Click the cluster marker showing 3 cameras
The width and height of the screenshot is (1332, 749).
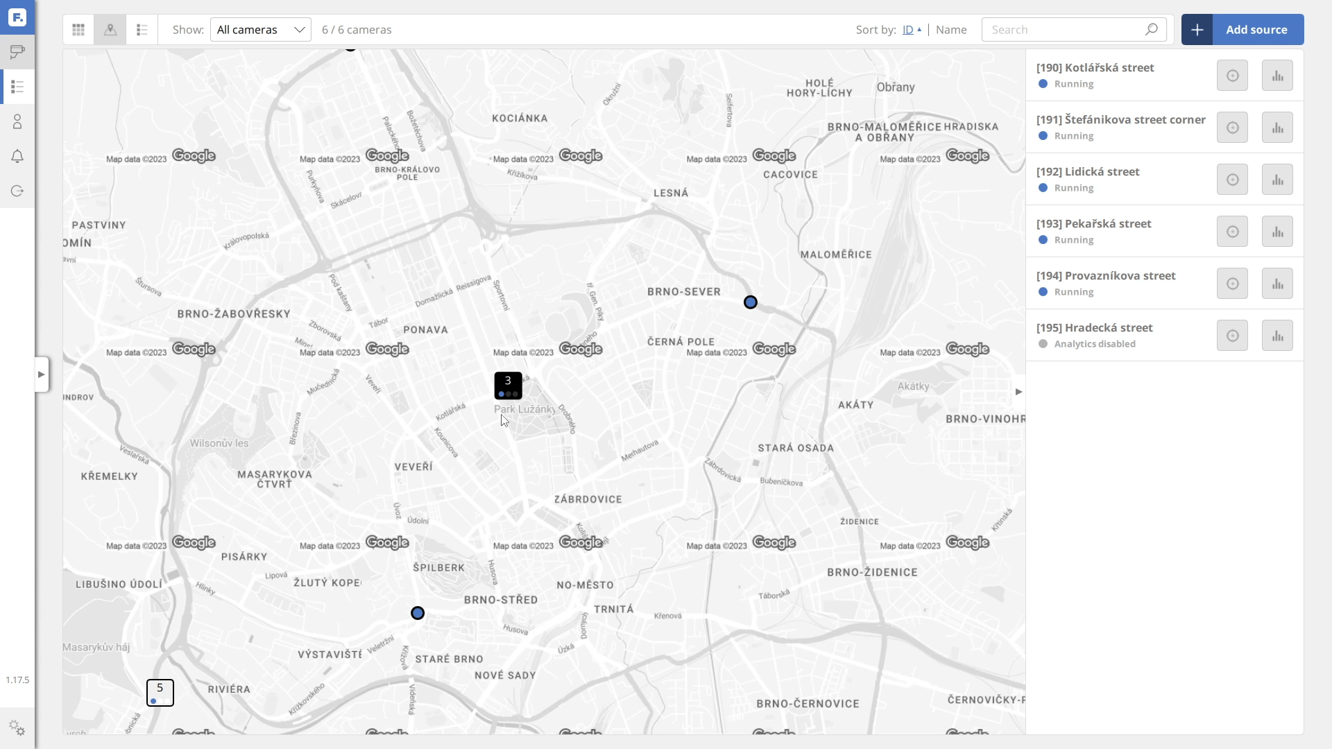pyautogui.click(x=508, y=386)
